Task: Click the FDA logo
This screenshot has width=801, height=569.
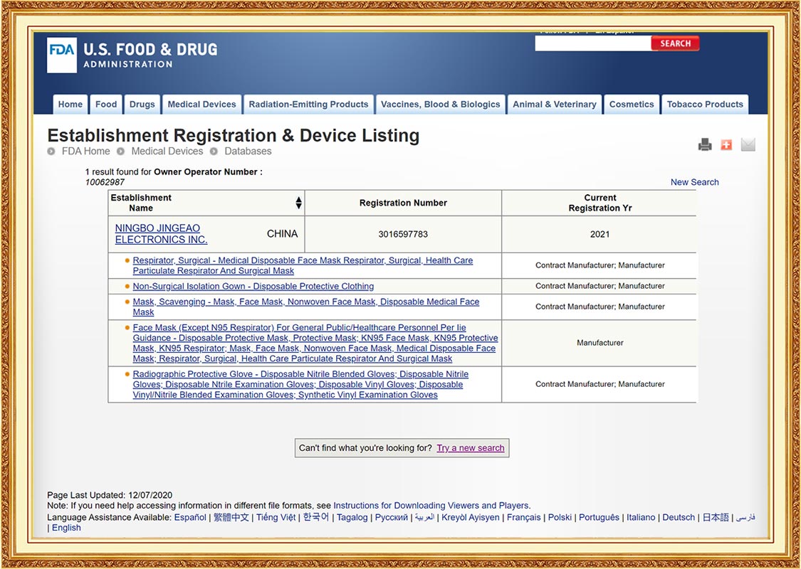Action: pos(62,55)
